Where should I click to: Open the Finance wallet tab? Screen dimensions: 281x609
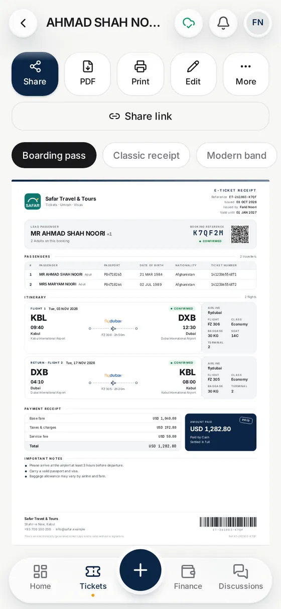pos(188,577)
